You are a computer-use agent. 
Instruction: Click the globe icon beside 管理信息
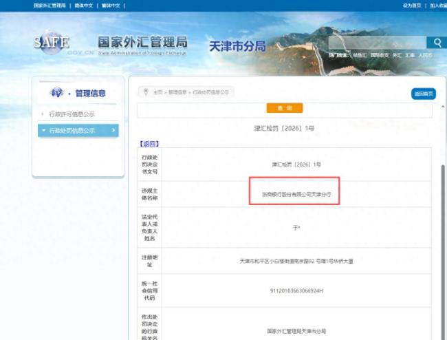(x=56, y=92)
